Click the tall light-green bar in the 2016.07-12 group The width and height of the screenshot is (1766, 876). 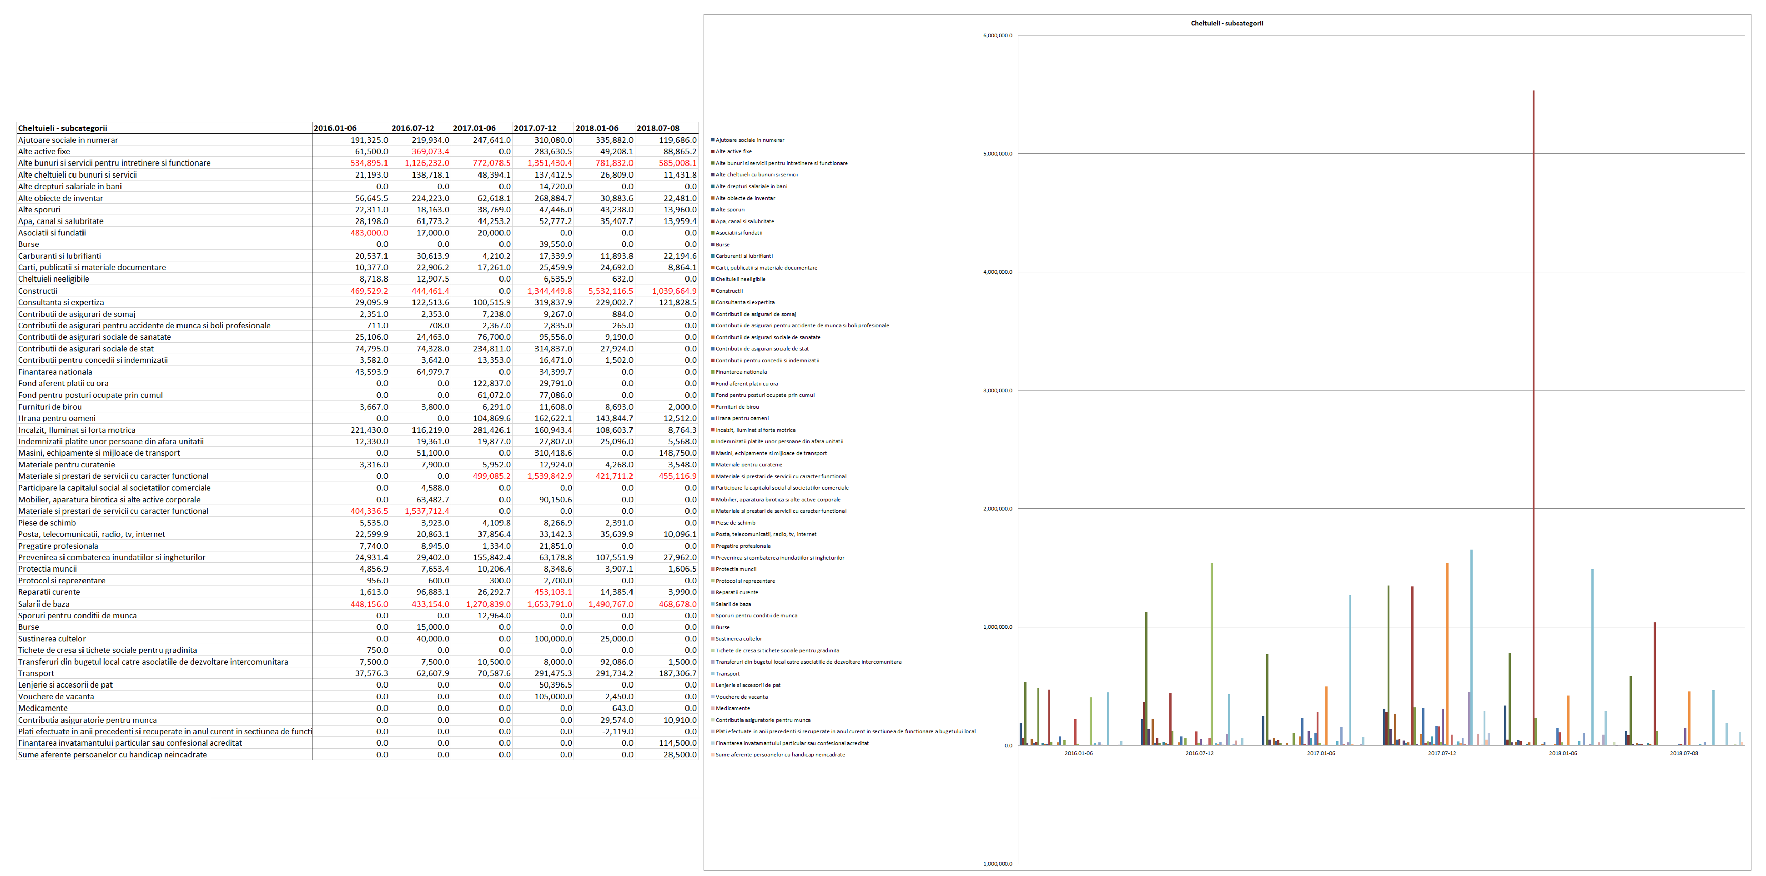coord(1212,651)
